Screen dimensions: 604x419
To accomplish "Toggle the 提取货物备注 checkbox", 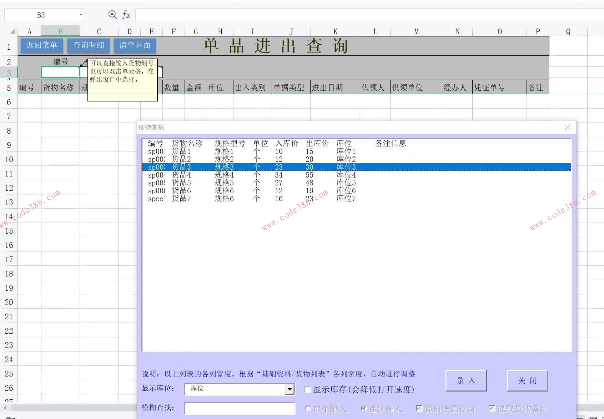I will pos(492,408).
